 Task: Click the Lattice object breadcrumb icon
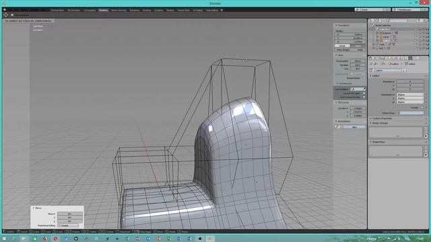tap(390, 64)
